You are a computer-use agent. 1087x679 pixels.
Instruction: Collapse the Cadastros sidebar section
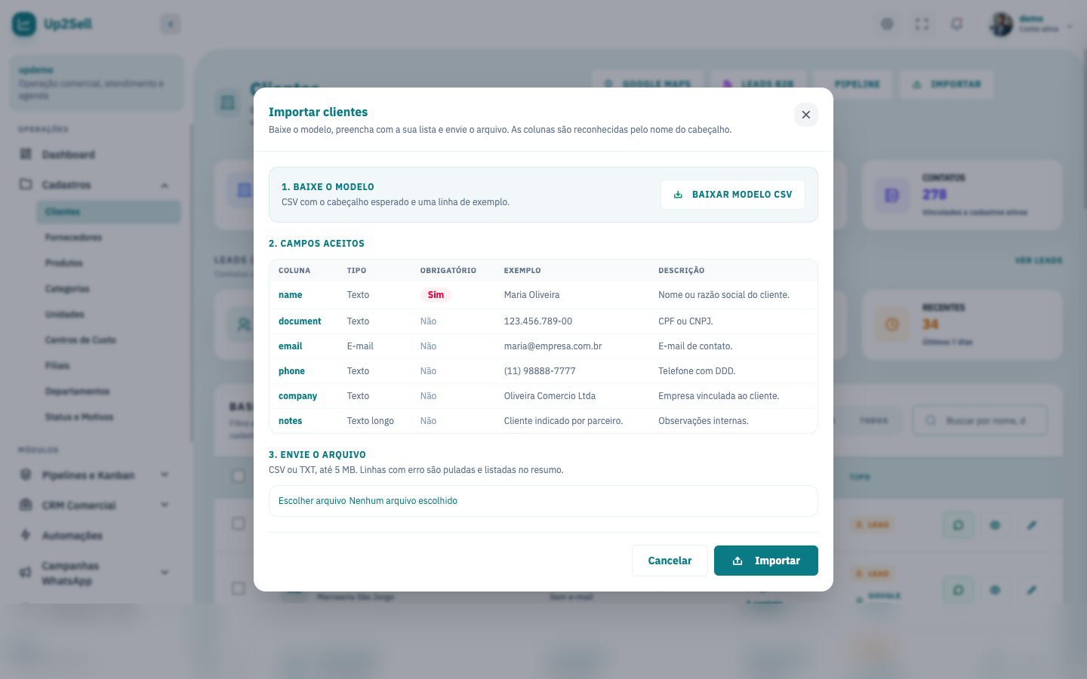pos(97,185)
